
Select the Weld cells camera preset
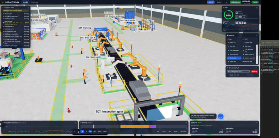coord(234,58)
